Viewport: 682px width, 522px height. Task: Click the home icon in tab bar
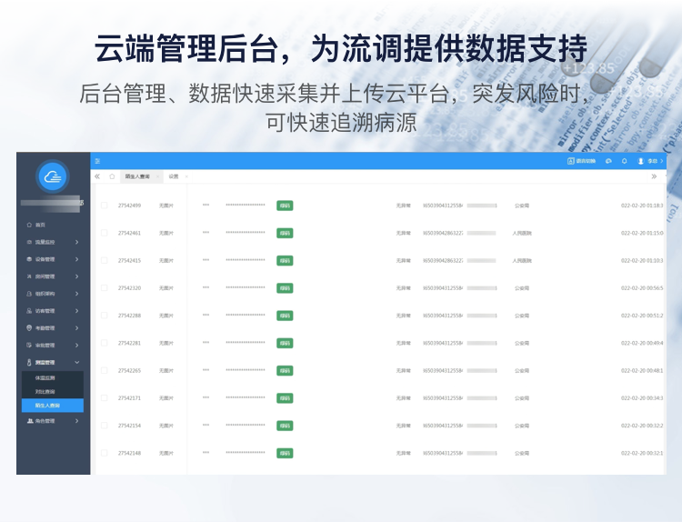[x=112, y=176]
